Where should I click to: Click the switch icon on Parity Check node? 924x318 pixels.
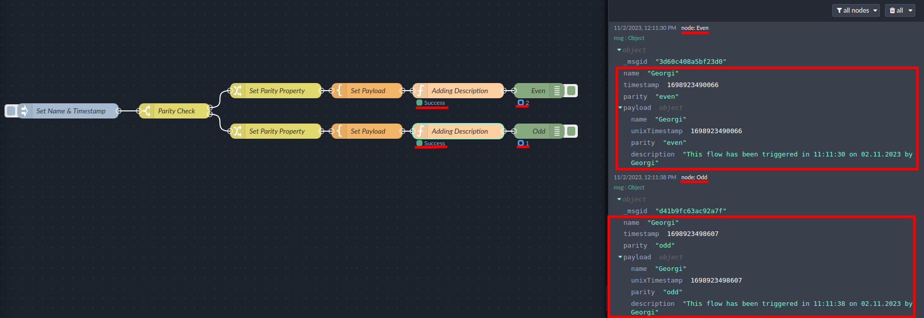tap(146, 111)
